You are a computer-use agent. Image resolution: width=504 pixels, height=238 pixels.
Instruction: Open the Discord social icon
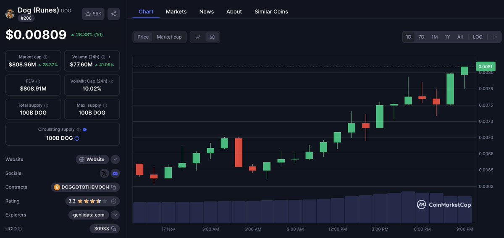point(115,173)
